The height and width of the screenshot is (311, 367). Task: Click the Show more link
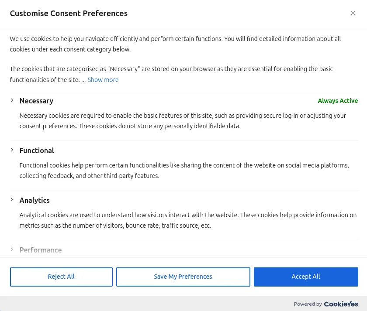(103, 80)
